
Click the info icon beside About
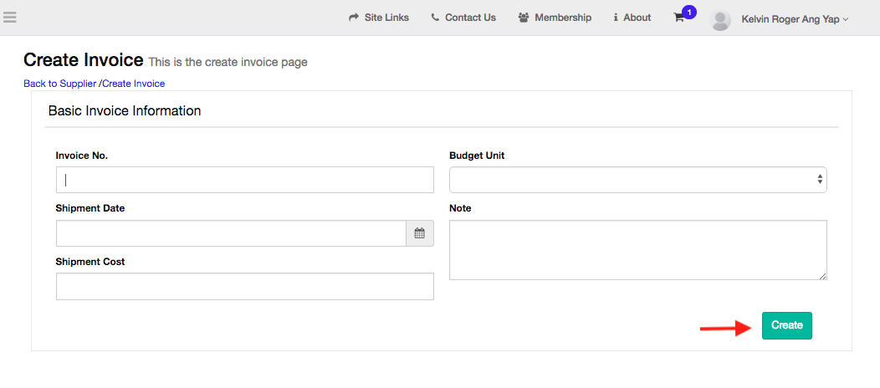point(616,18)
